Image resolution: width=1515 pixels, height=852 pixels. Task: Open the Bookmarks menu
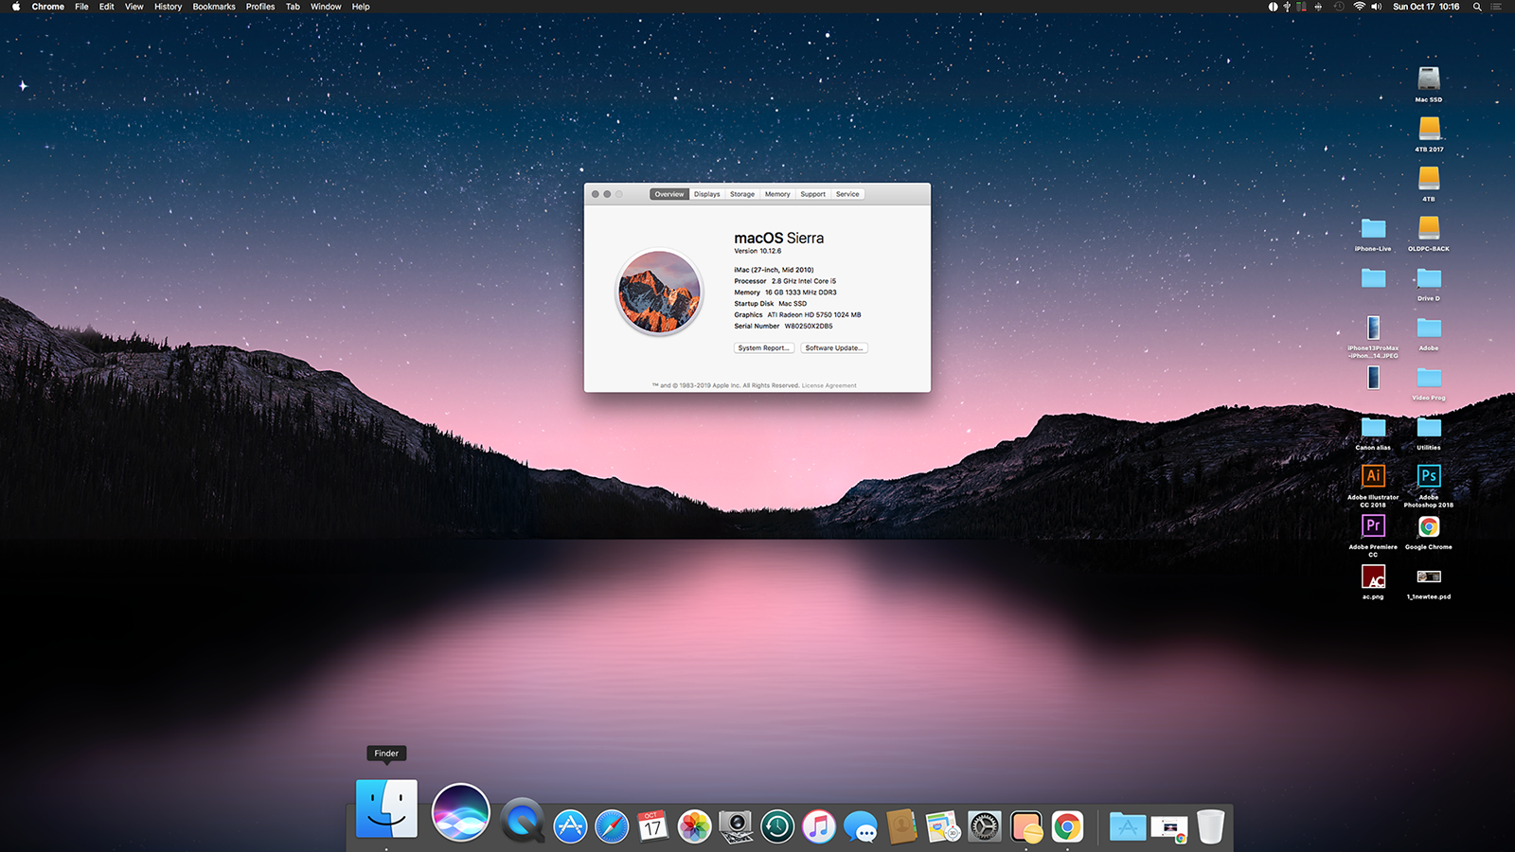point(214,7)
